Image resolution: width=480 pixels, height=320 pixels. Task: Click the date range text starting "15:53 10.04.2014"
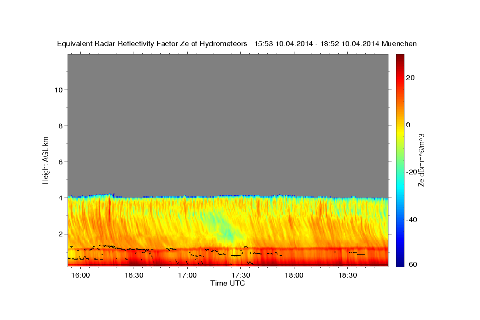(317, 44)
